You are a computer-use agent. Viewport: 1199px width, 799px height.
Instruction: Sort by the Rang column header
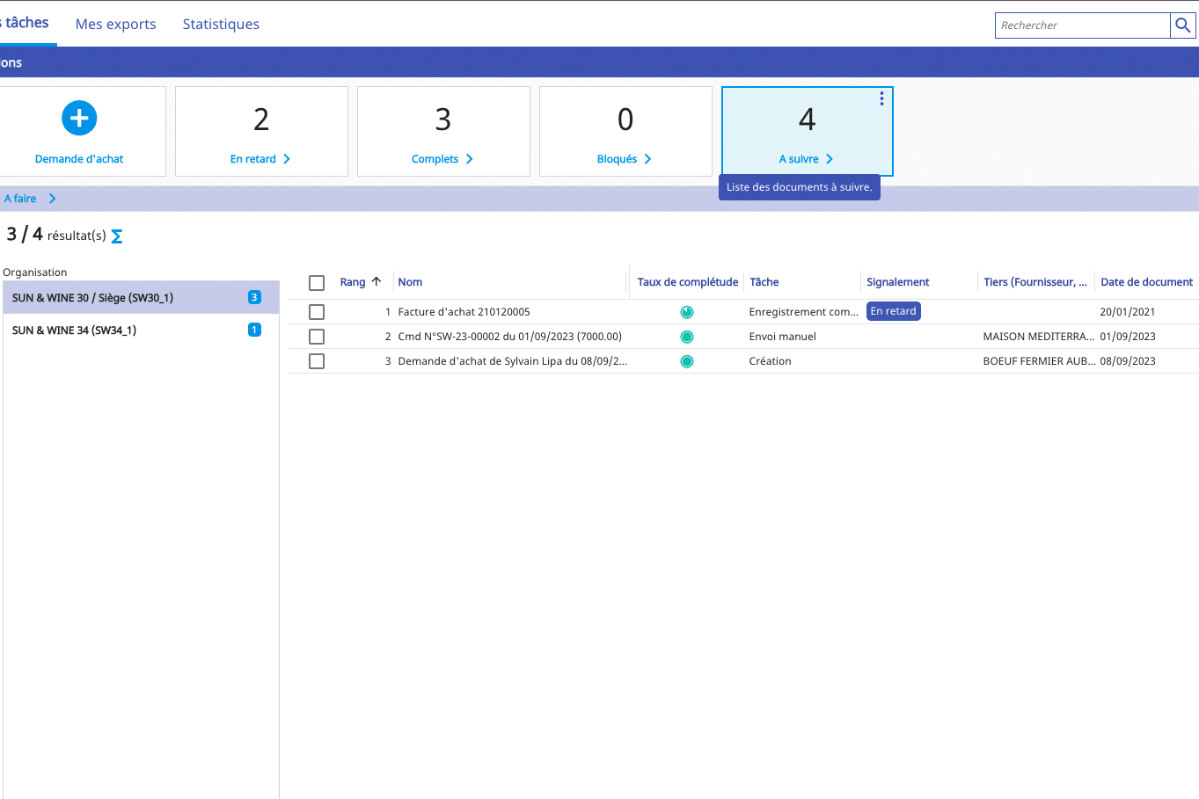coord(353,282)
